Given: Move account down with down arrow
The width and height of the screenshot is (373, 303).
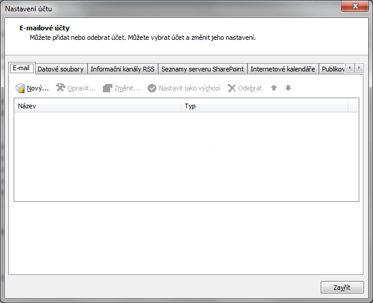Looking at the screenshot, I should tap(288, 88).
